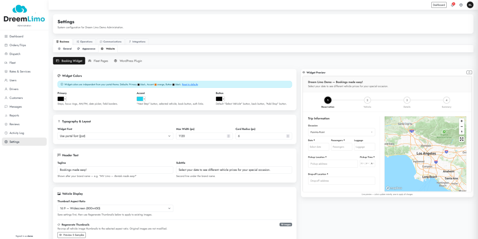This screenshot has height=239, width=478.
Task: Open the EL user avatar menu
Action: click(470, 5)
